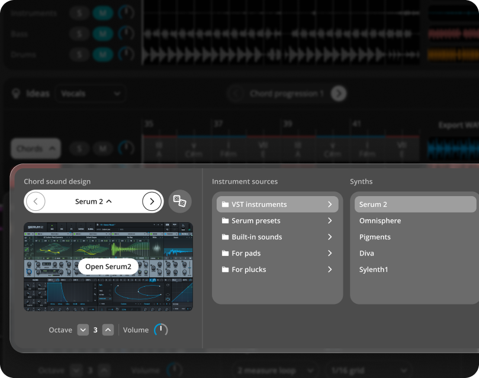
Task: Select Omnisphere synth
Action: pos(380,220)
